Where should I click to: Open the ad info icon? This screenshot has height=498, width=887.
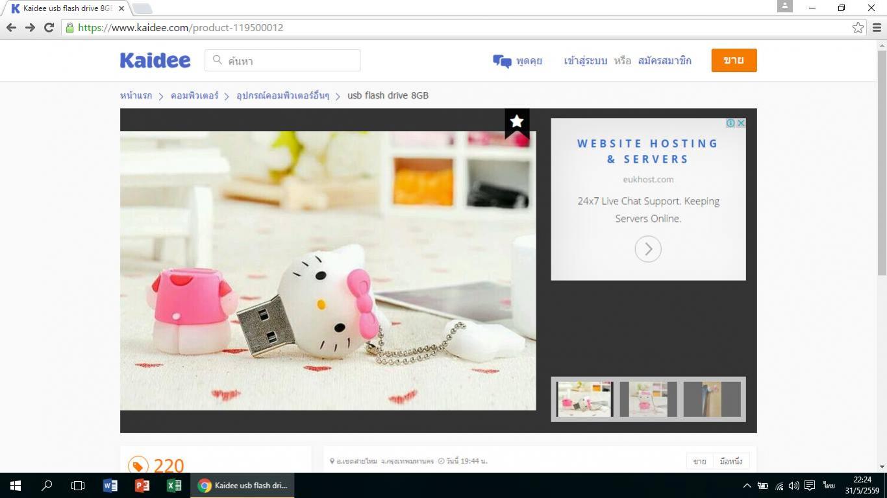coord(731,123)
